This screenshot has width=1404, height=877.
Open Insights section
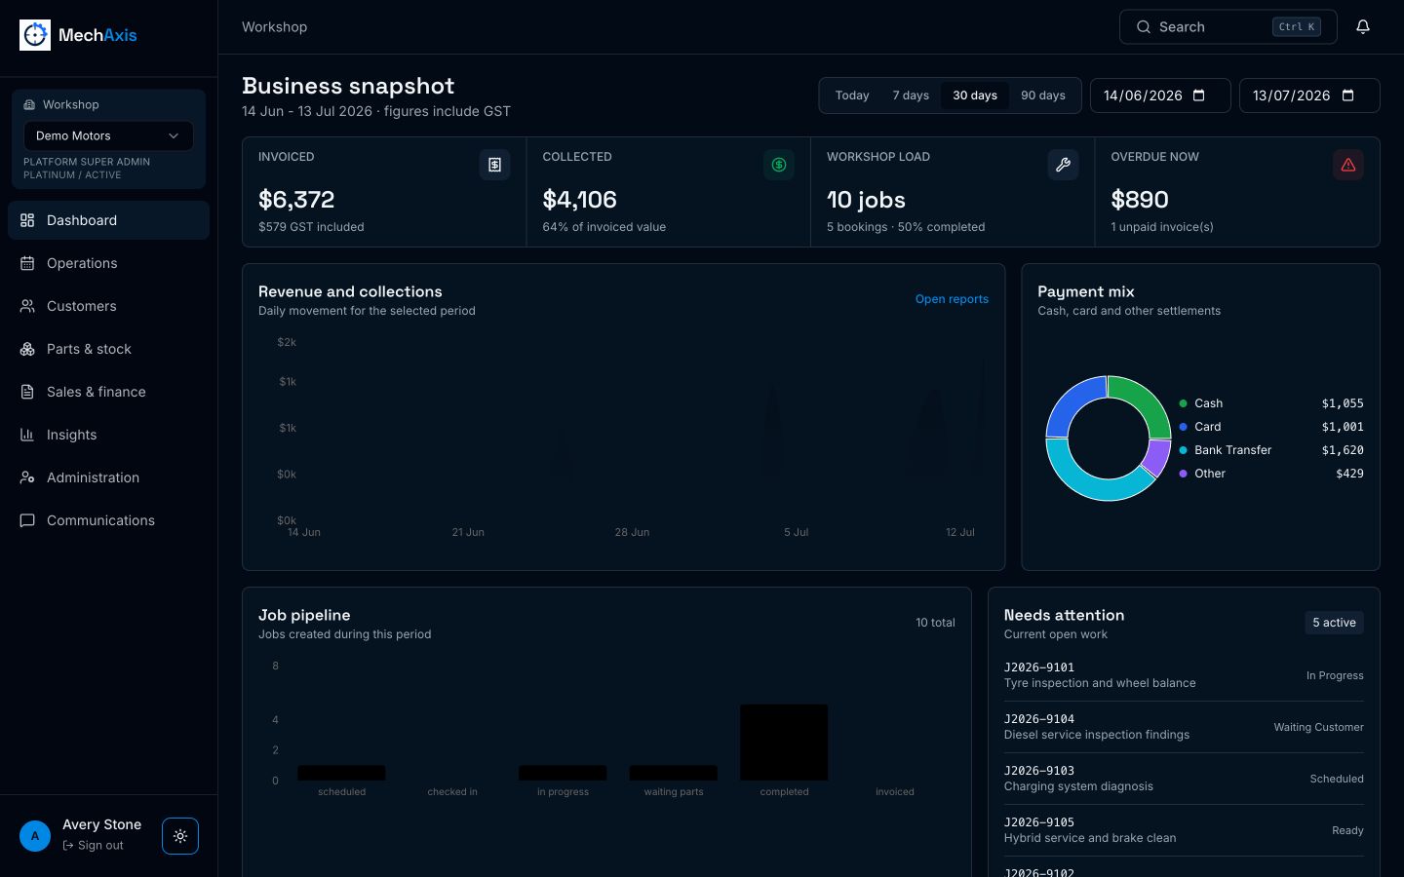(108, 435)
